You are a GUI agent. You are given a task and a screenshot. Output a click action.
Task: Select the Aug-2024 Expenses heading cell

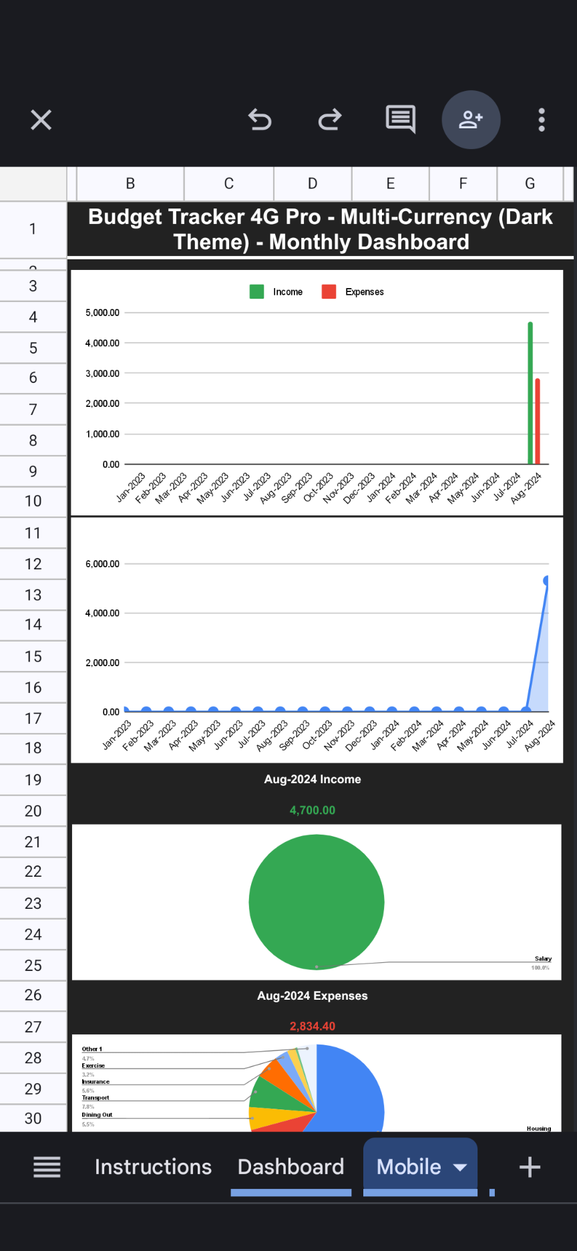pyautogui.click(x=313, y=996)
